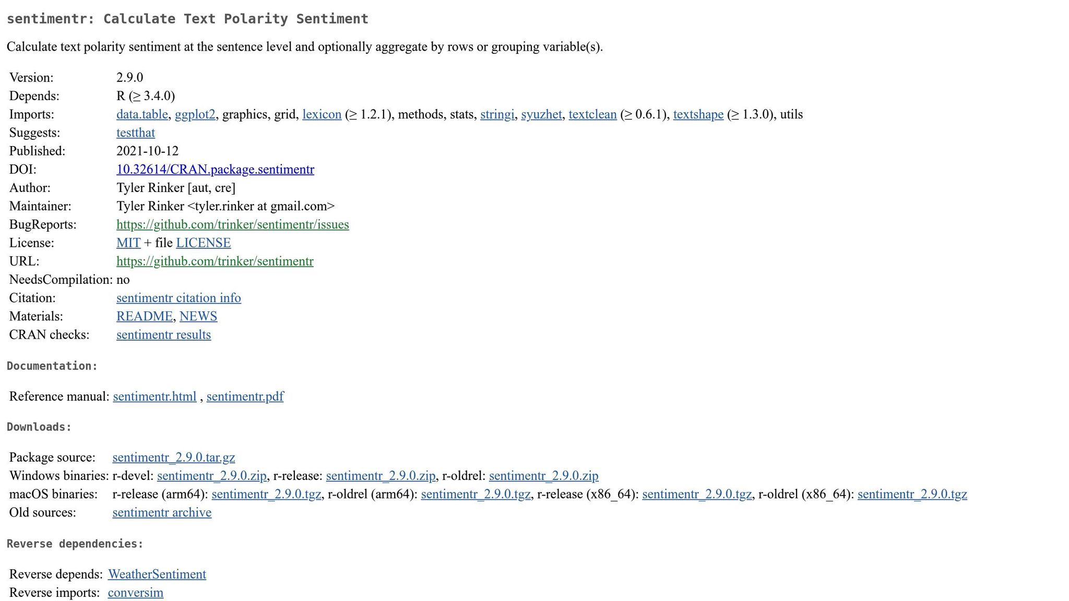Follow the lexicon package link
Viewport: 1069px width, 601px height.
tap(322, 114)
